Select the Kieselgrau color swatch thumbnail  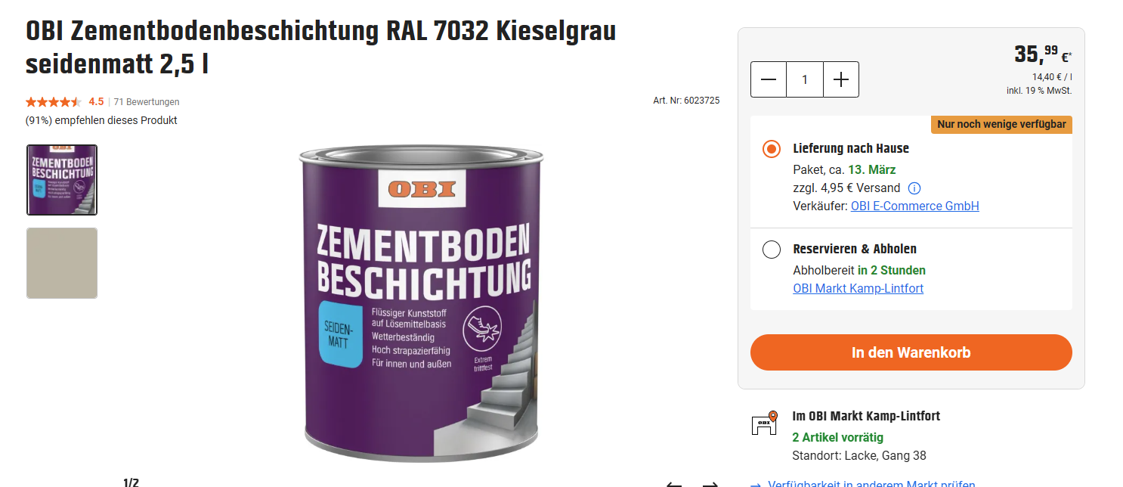point(62,263)
